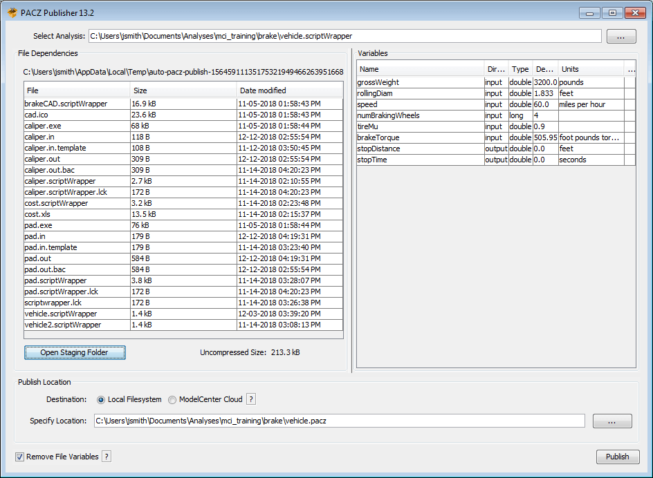This screenshot has width=653, height=478.
Task: Browse for publish location with ellipsis button
Action: point(612,421)
